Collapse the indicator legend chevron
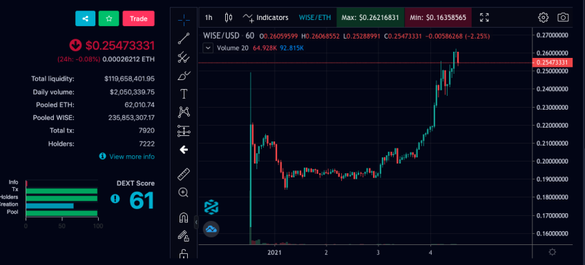 [208, 48]
